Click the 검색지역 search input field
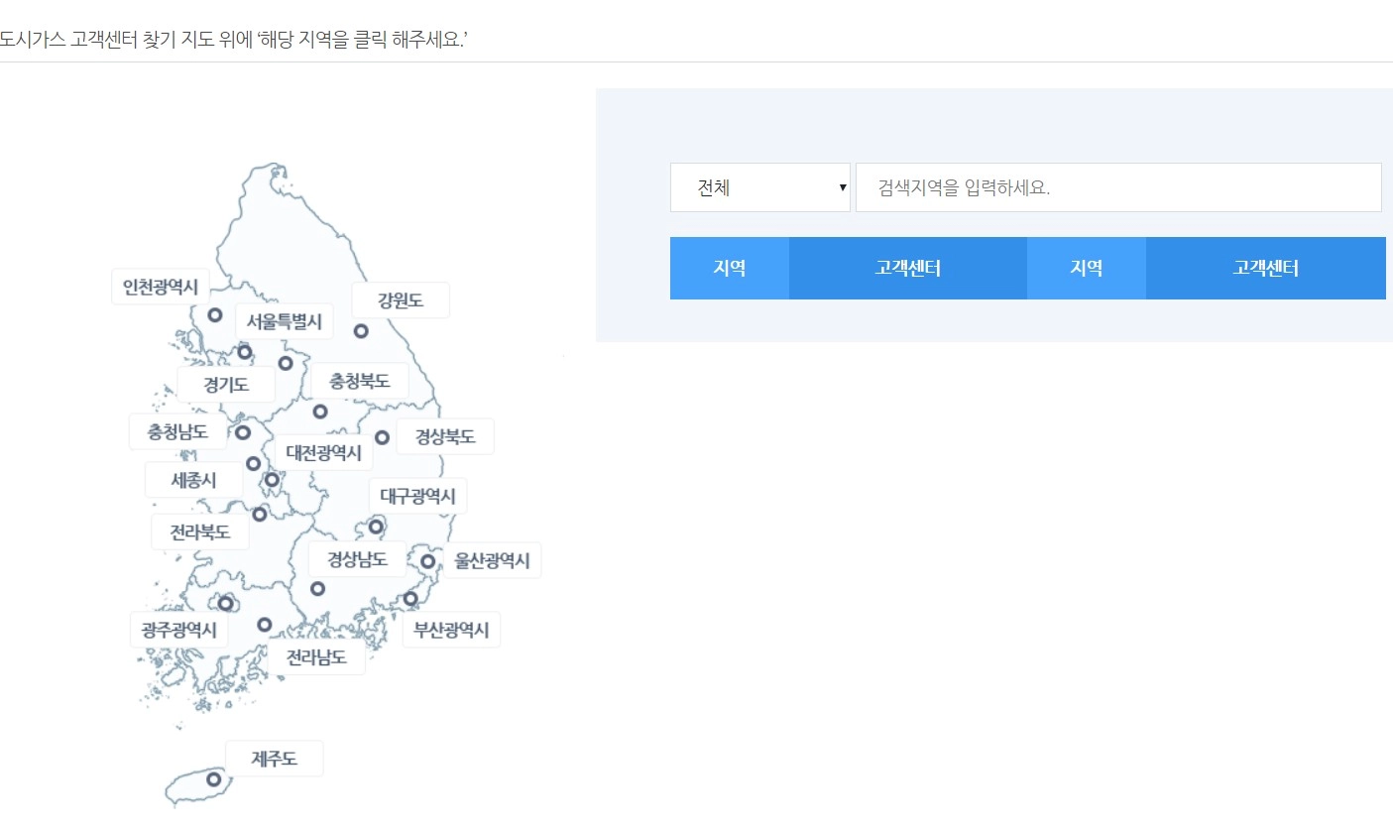The image size is (1393, 830). tap(1117, 187)
